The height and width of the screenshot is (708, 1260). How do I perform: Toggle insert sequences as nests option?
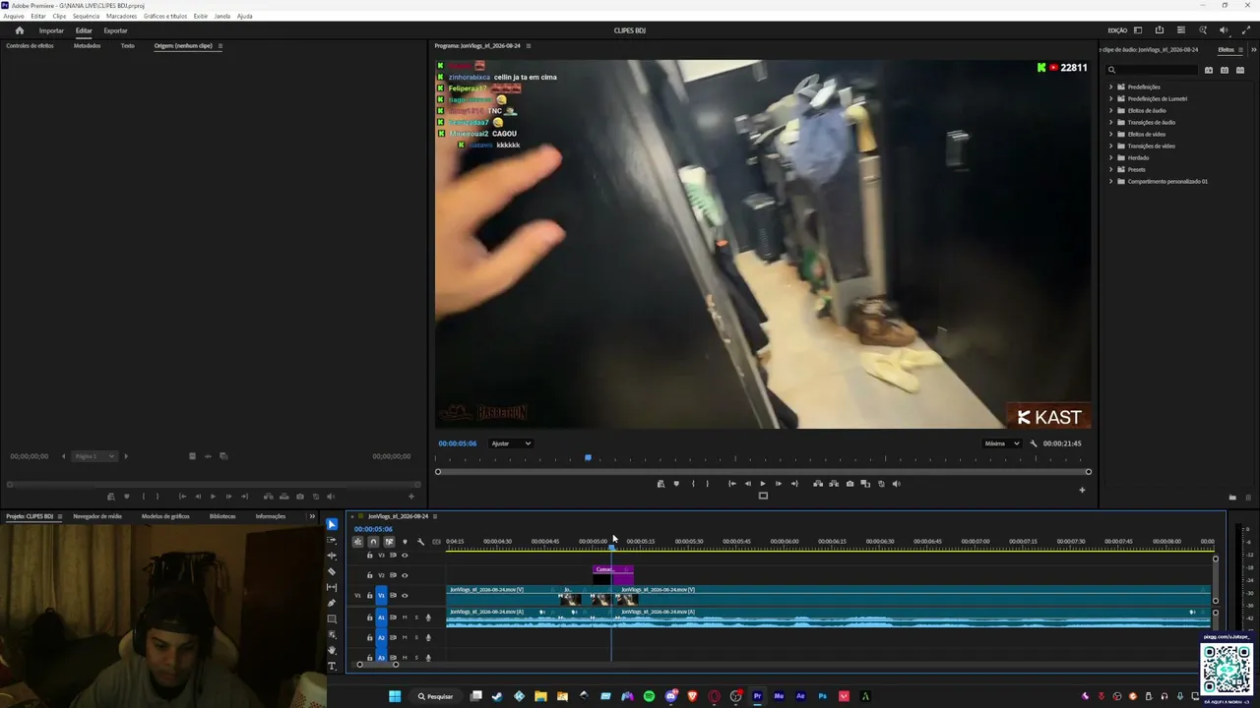point(357,542)
